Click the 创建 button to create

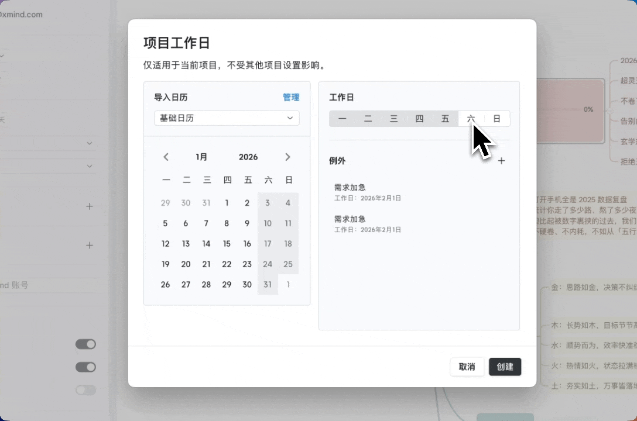click(505, 367)
